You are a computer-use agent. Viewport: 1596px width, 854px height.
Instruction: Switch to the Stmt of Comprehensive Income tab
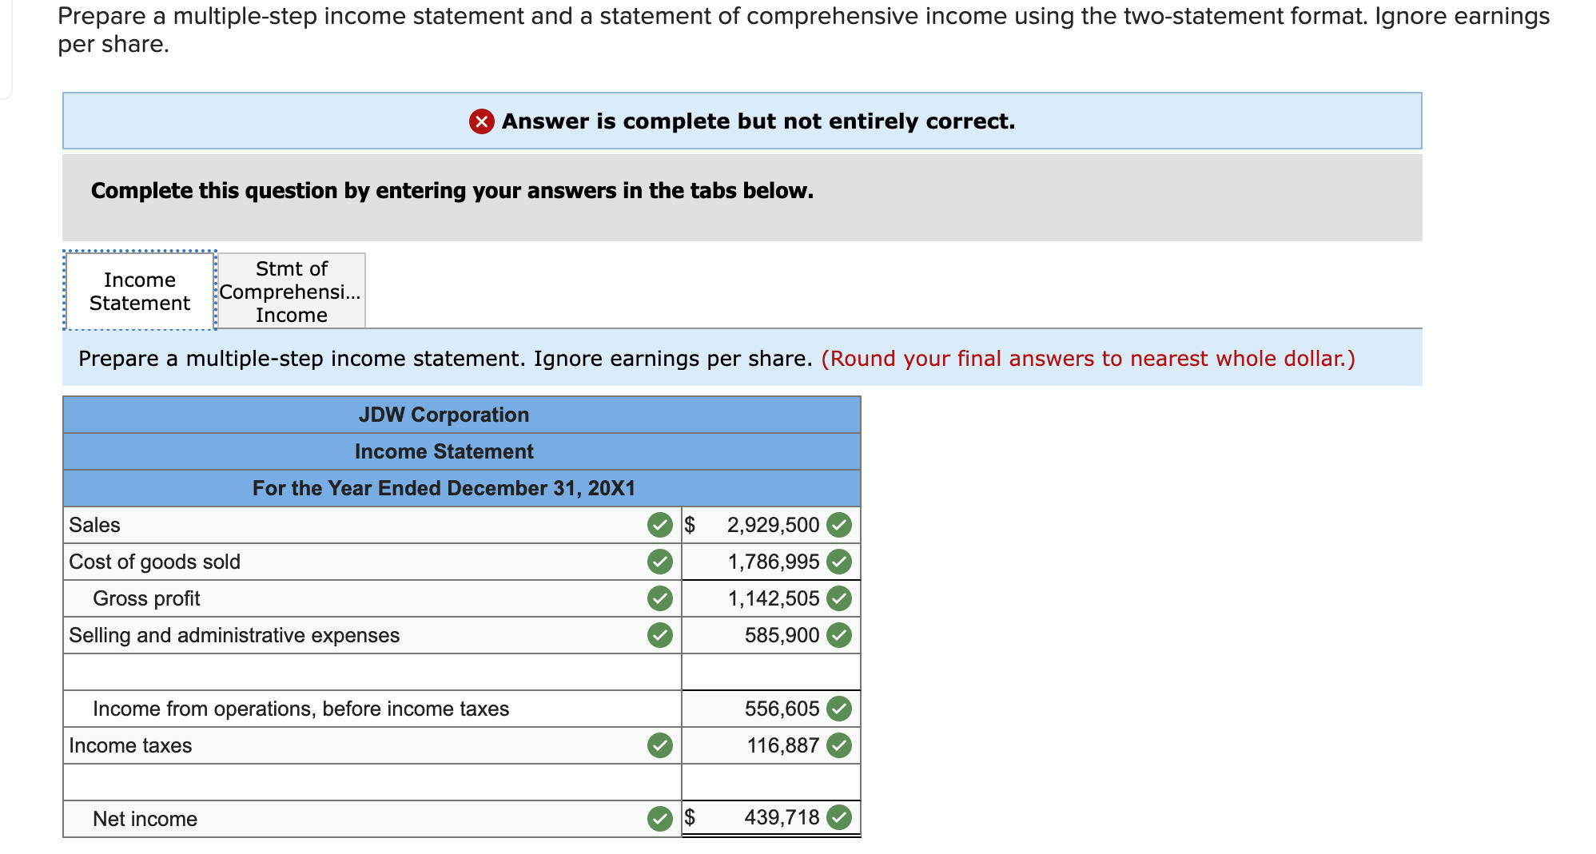click(291, 291)
